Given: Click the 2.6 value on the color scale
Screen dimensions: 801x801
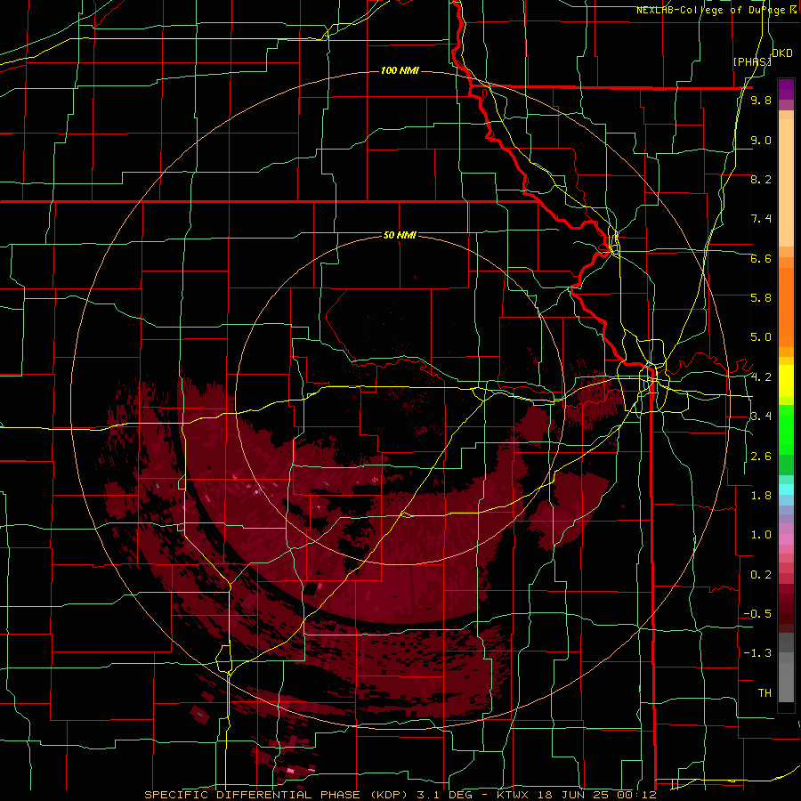Looking at the screenshot, I should [761, 457].
